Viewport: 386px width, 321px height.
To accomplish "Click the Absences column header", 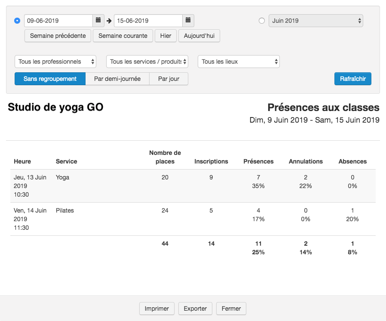I will coord(352,161).
